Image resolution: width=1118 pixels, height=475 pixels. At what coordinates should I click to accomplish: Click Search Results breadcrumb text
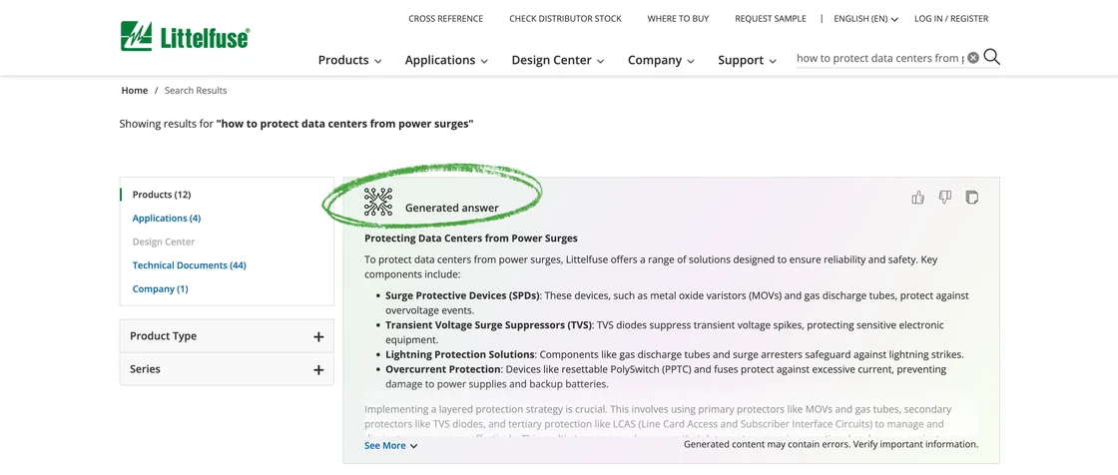click(196, 91)
